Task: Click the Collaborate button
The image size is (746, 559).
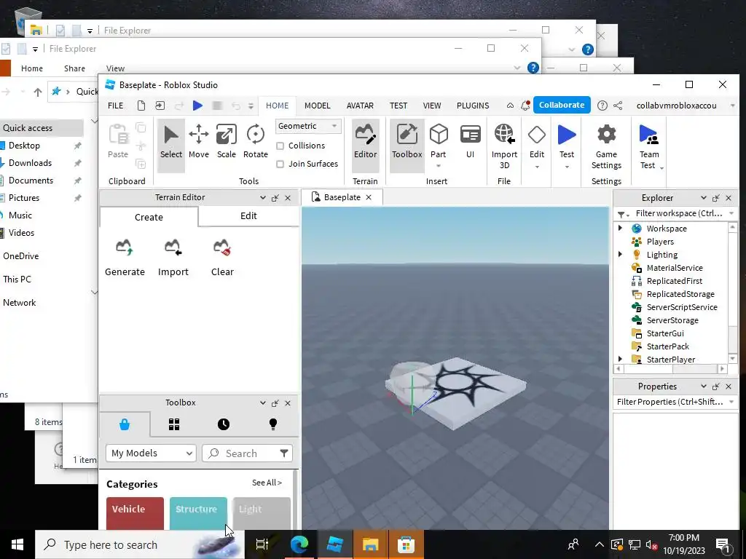Action: (562, 105)
